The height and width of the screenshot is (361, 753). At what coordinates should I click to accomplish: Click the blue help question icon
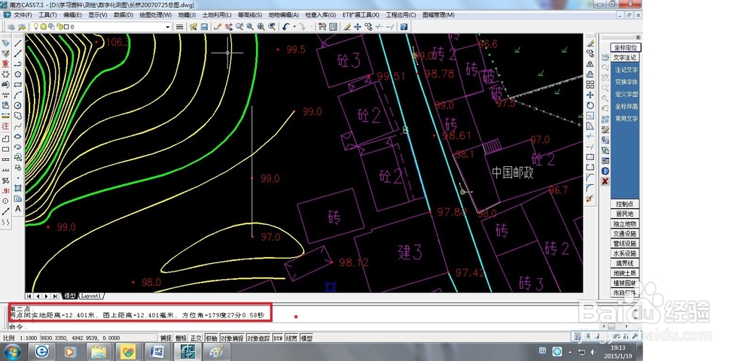click(x=404, y=27)
